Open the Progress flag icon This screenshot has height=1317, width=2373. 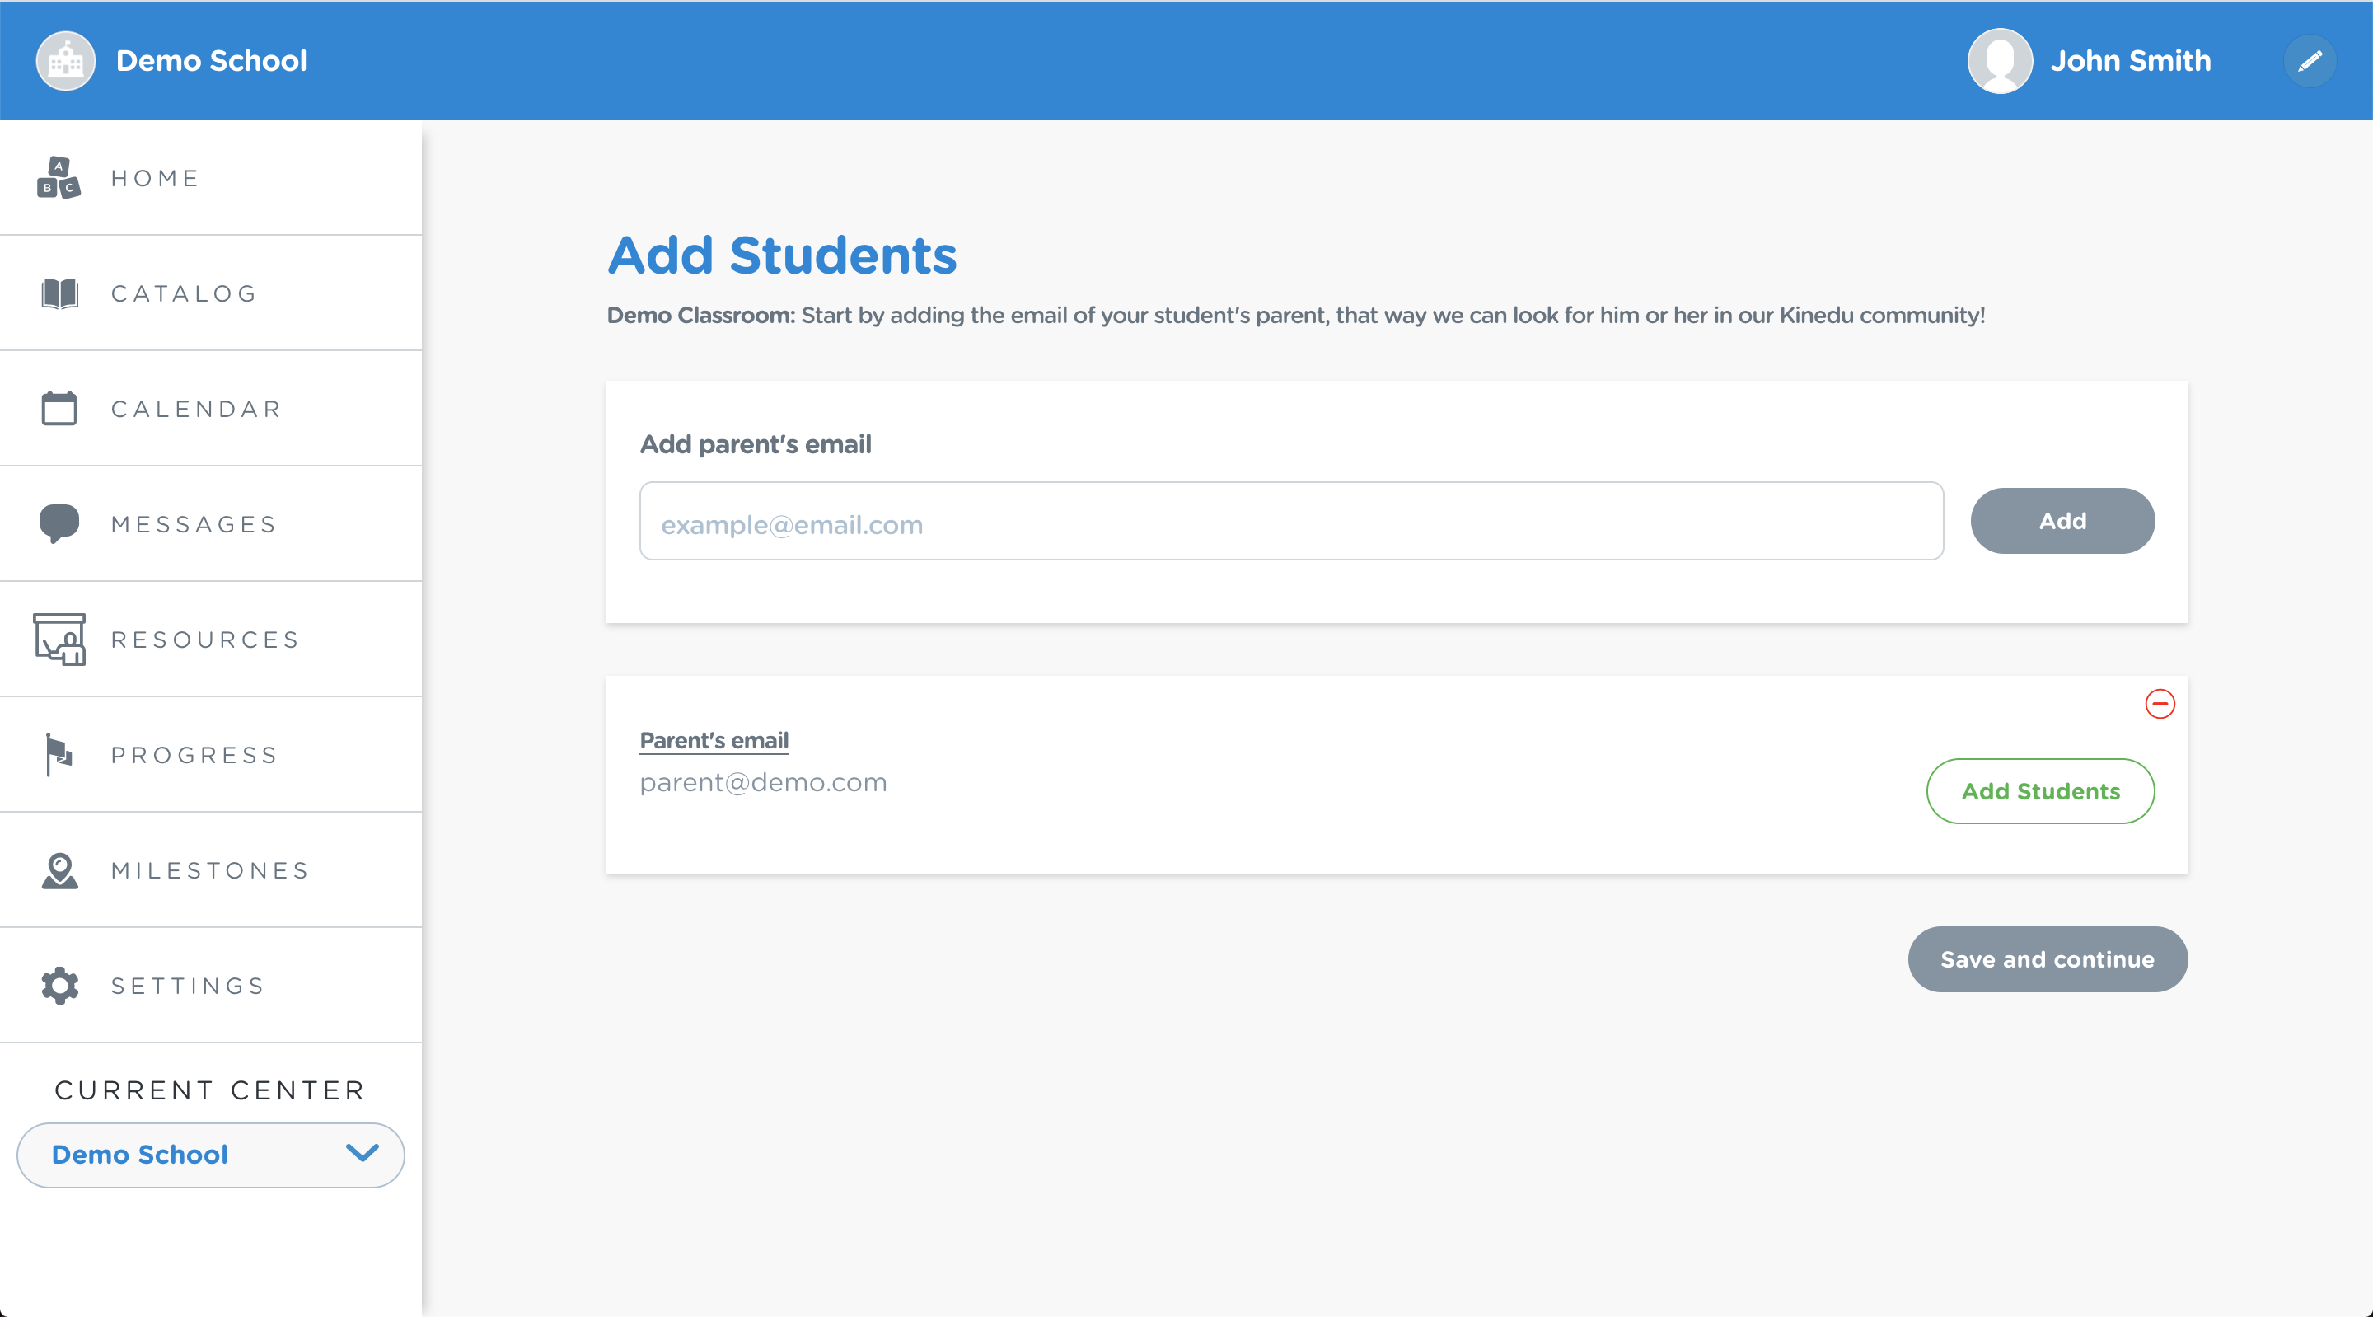point(59,755)
